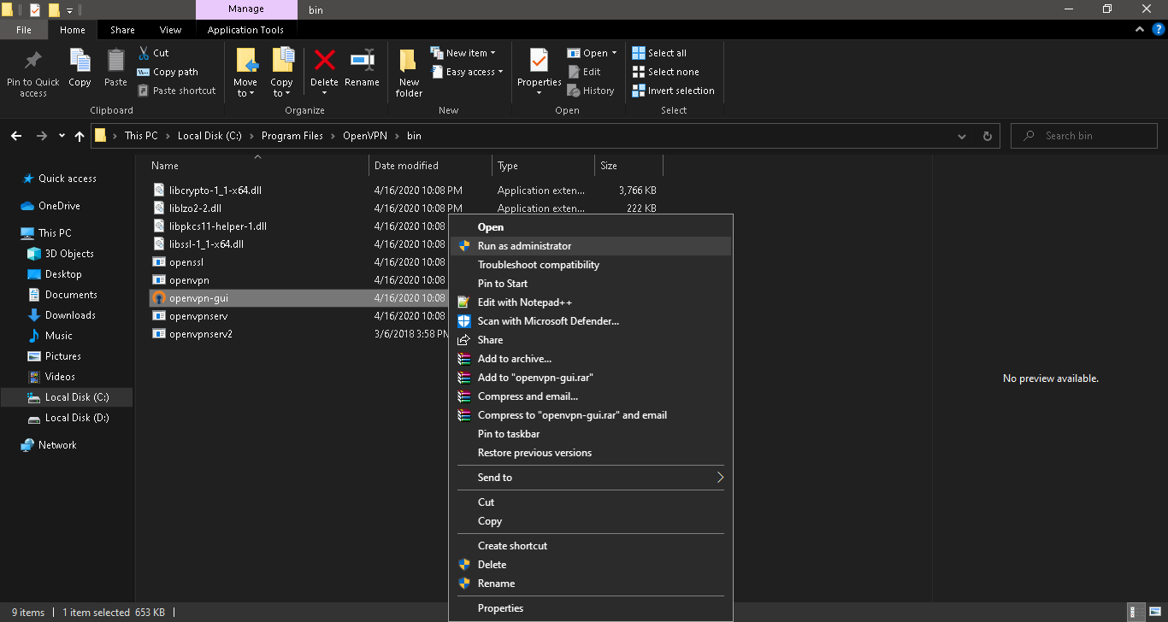Switch to the View ribbon tab
This screenshot has width=1168, height=622.
coord(170,30)
